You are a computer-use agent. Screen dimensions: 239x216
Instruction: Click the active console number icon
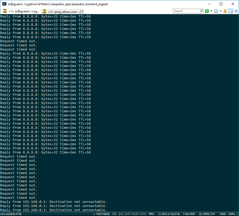[216, 11]
